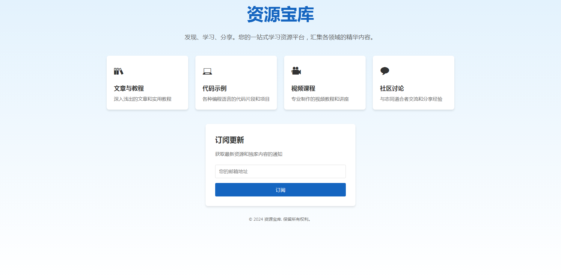
Task: Click the speech bubble icon on 社区讨论 card
Action: coord(385,71)
